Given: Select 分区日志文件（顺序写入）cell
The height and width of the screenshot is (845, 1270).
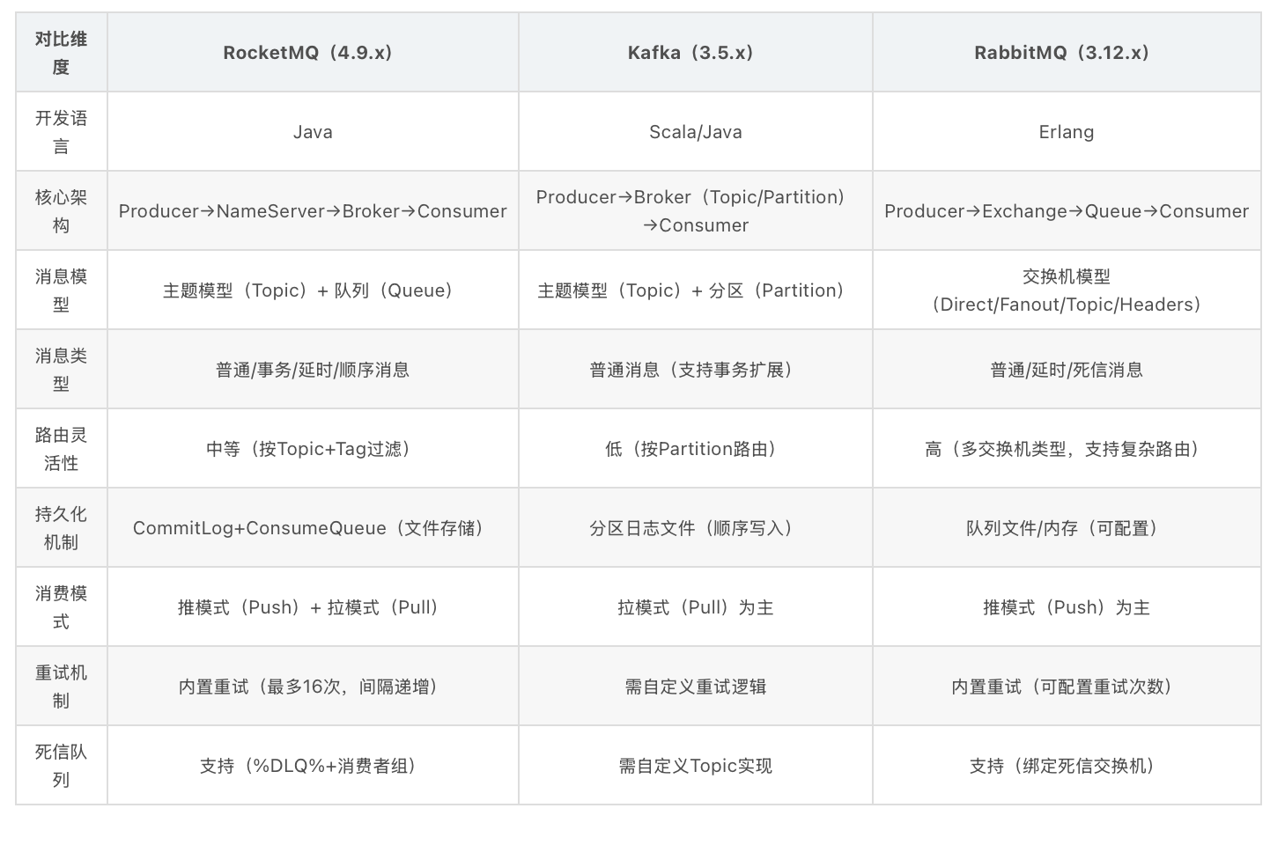Looking at the screenshot, I should pyautogui.click(x=696, y=527).
